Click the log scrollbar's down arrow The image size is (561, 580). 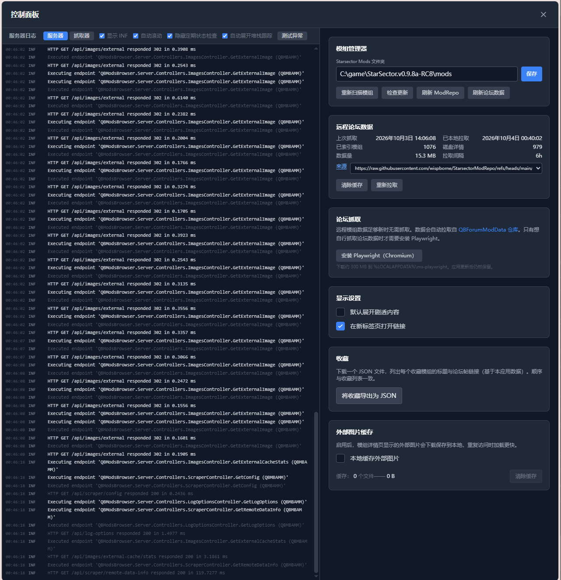[x=316, y=576]
